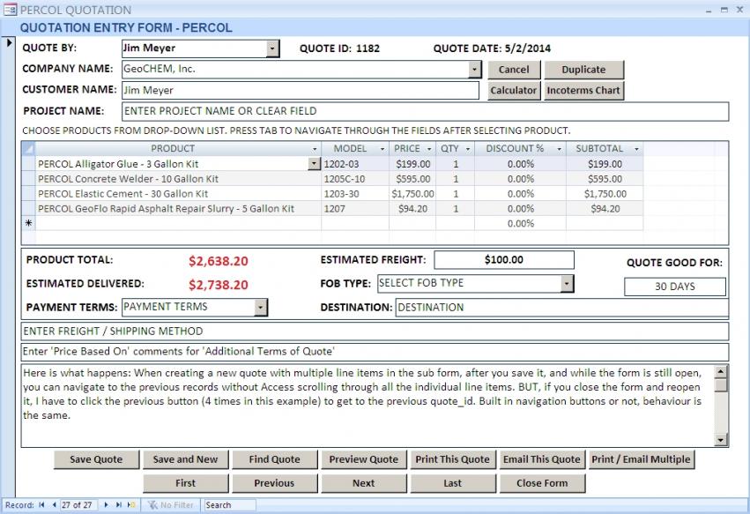750x514 pixels.
Task: Click the Estimated Freight field
Action: pyautogui.click(x=504, y=260)
